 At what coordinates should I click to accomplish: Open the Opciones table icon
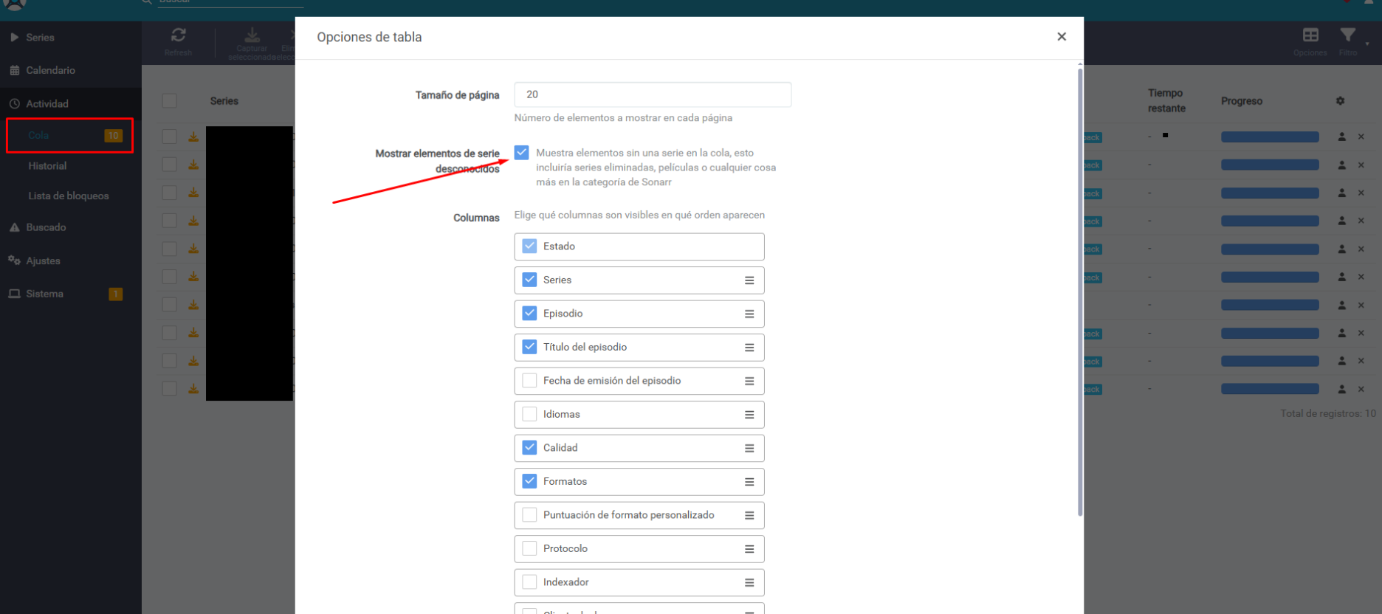click(1310, 35)
